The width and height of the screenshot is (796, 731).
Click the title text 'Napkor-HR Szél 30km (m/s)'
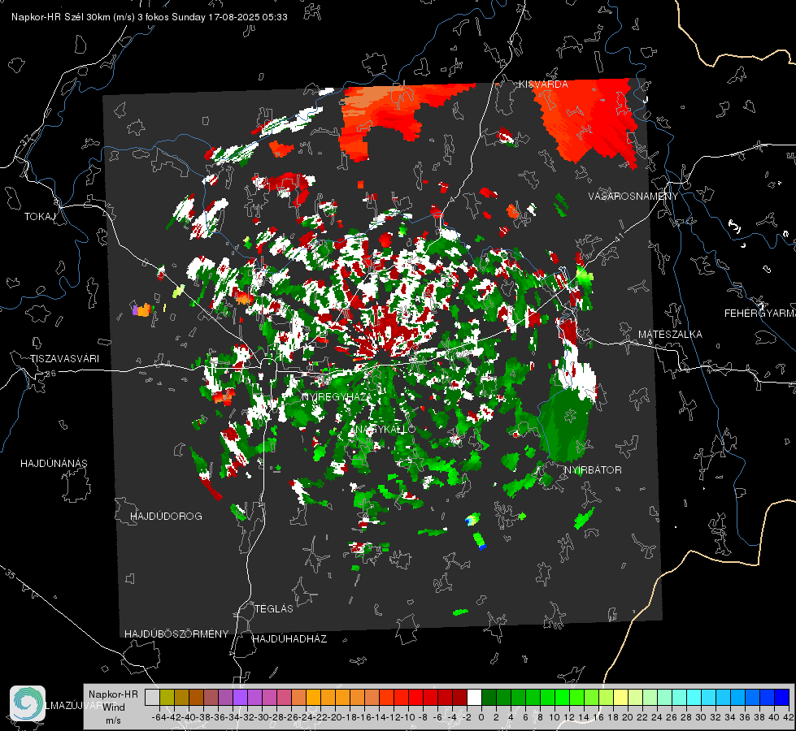tap(73, 17)
